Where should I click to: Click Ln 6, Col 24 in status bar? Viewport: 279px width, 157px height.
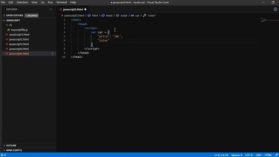tap(221, 155)
